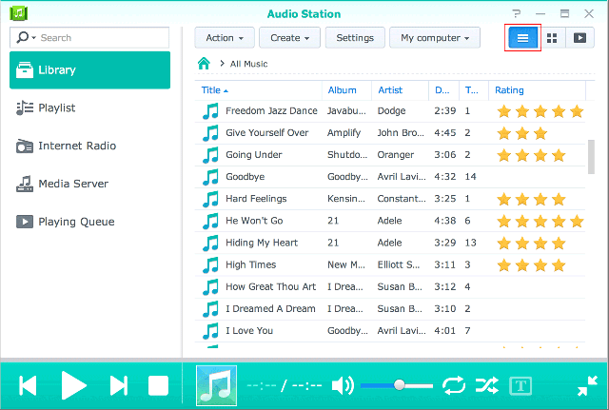Sort by Rating column header
This screenshot has height=410, width=609.
(537, 90)
